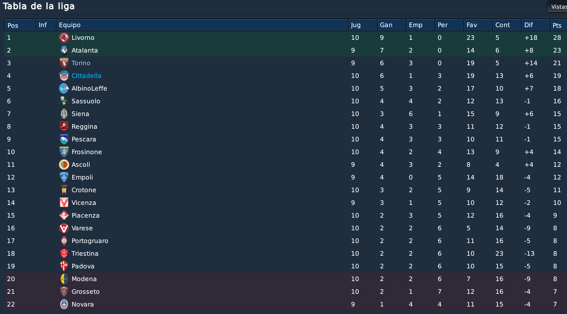The image size is (567, 314).
Task: Click the Livorno club crest icon
Action: pyautogui.click(x=64, y=38)
